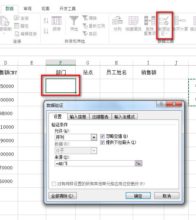Switch to the 开发工具 ribbon tab

68,9
